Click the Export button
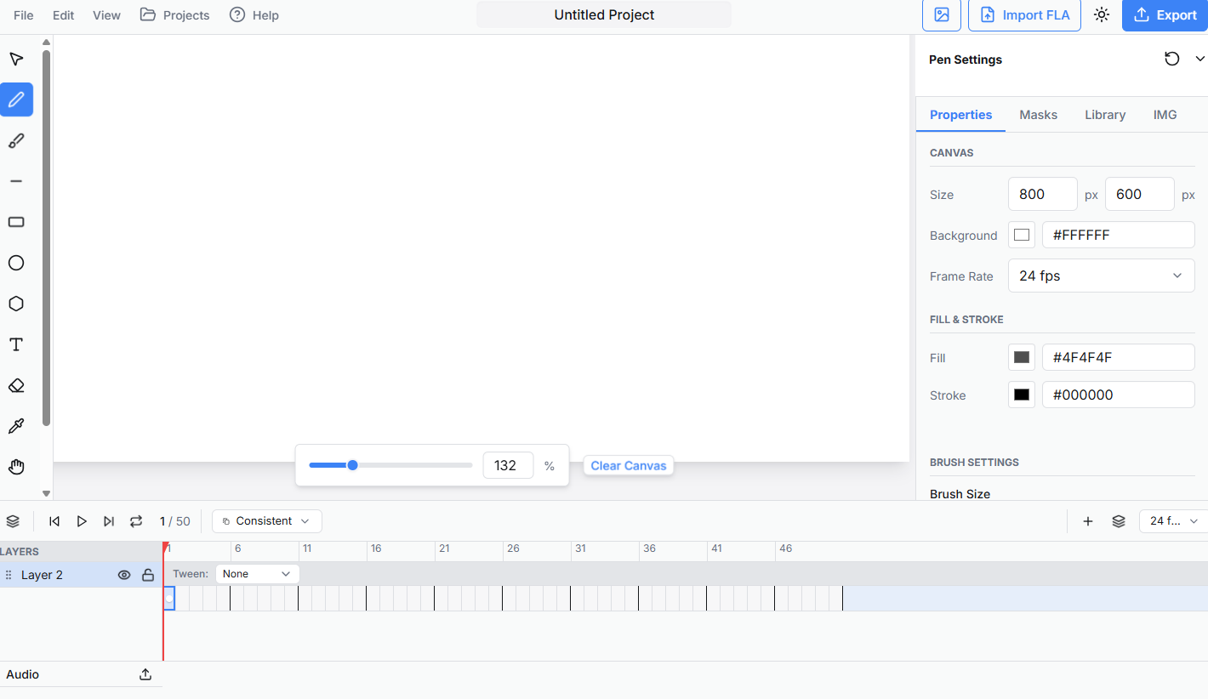 pos(1165,15)
